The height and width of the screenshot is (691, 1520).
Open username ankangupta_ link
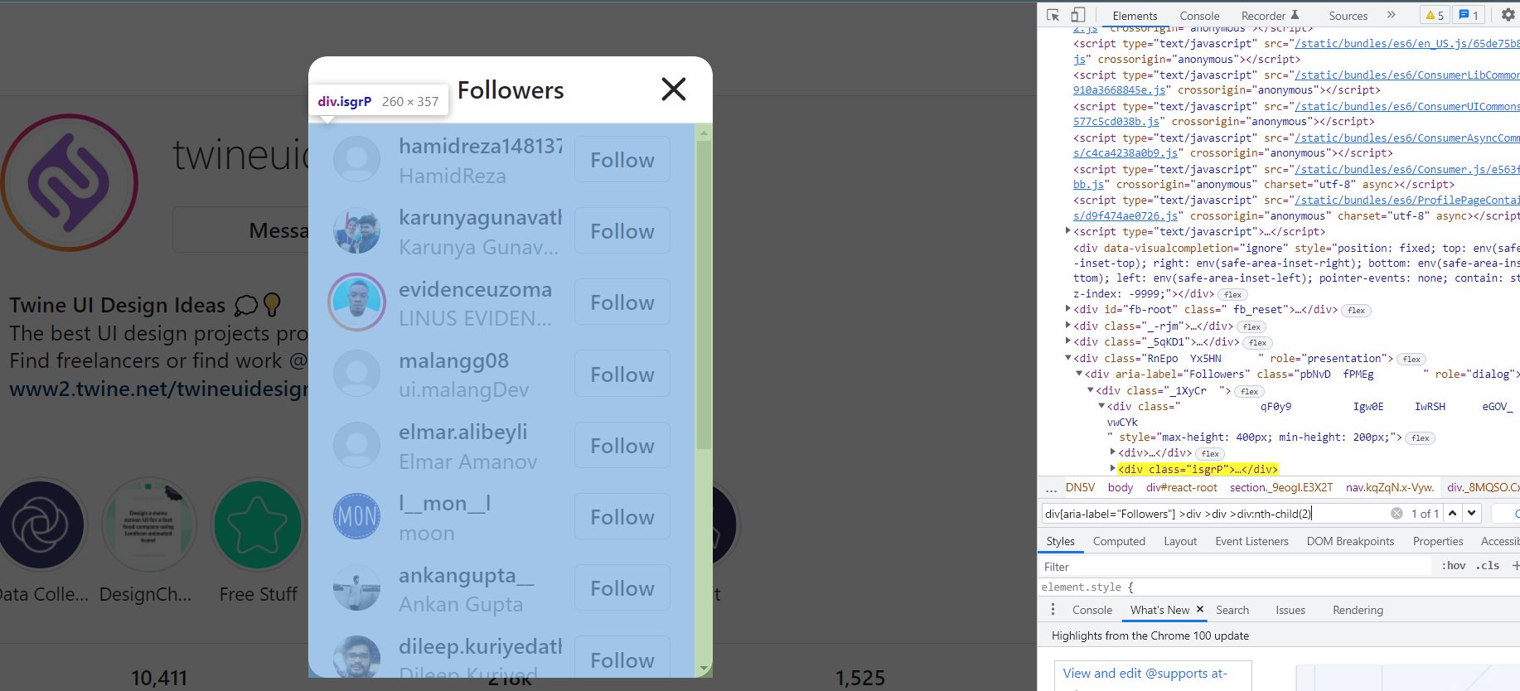467,575
